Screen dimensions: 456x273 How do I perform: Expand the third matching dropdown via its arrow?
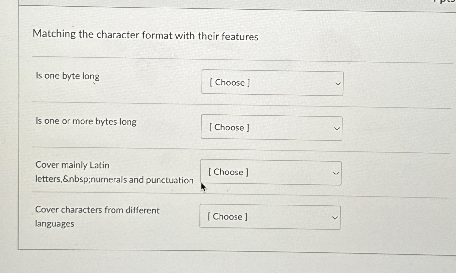(335, 173)
